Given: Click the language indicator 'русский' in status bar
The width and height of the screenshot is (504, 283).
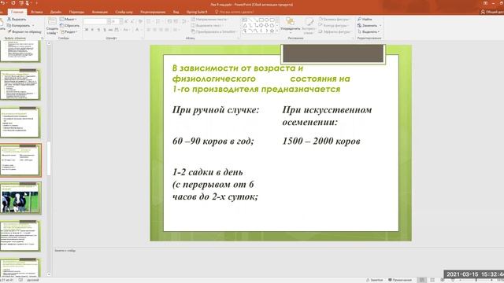Looking at the screenshot, I should [x=33, y=280].
